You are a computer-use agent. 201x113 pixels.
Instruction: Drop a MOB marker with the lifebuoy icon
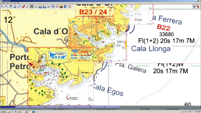click(x=69, y=6)
